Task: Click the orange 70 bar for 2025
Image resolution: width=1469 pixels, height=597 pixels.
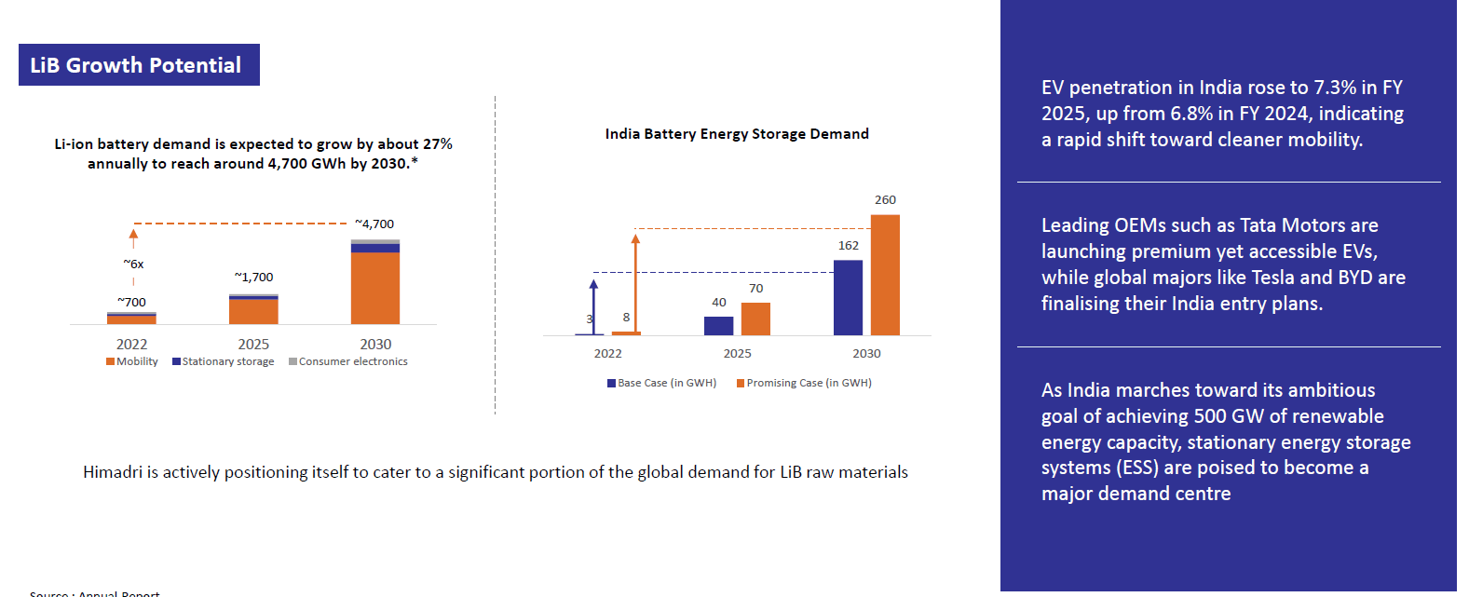Action: (755, 319)
